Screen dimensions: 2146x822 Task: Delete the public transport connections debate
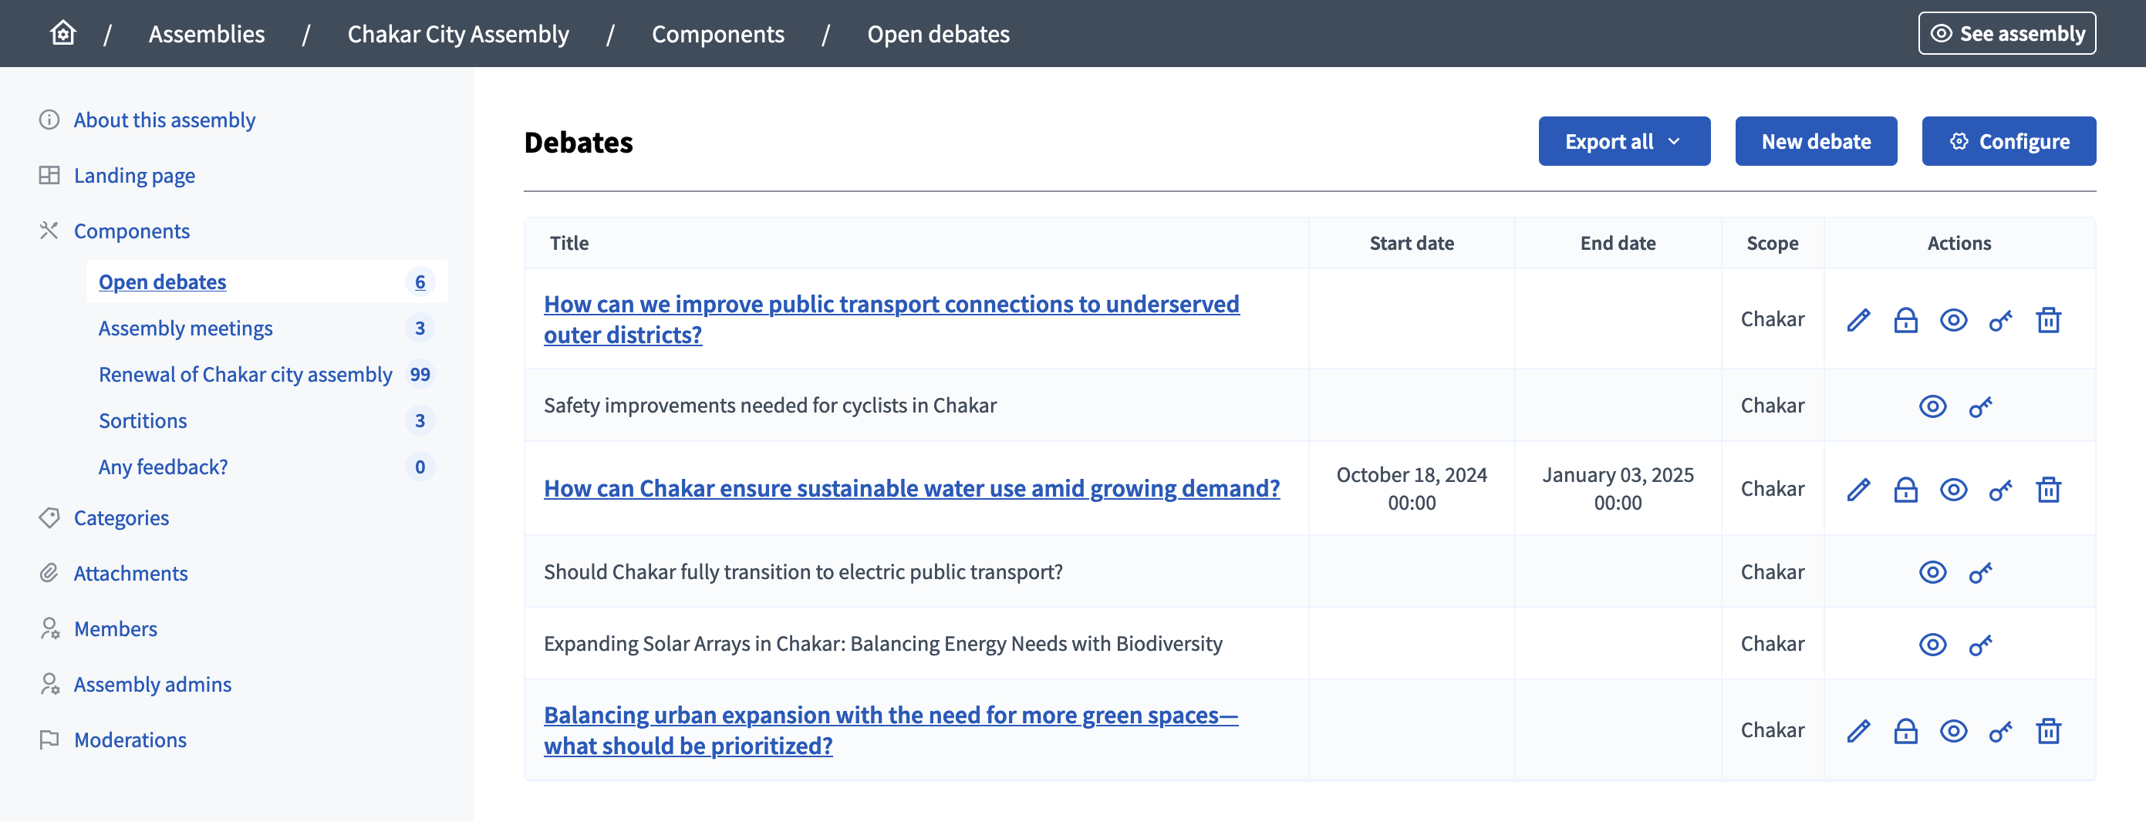click(x=2048, y=320)
